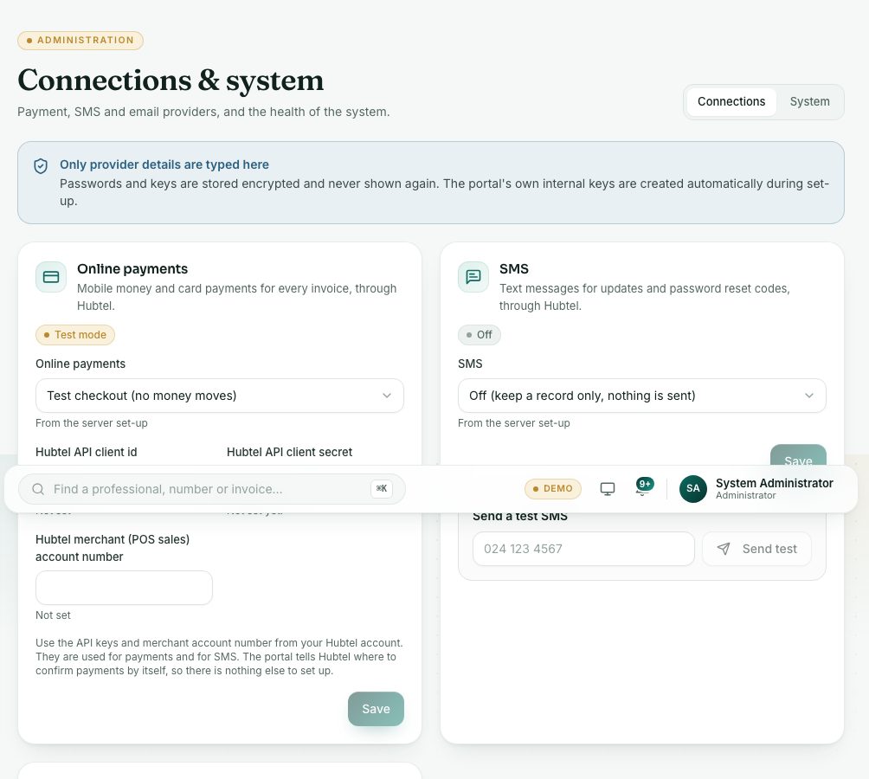This screenshot has height=779, width=869.
Task: Toggle the display theme monitor icon
Action: point(608,489)
